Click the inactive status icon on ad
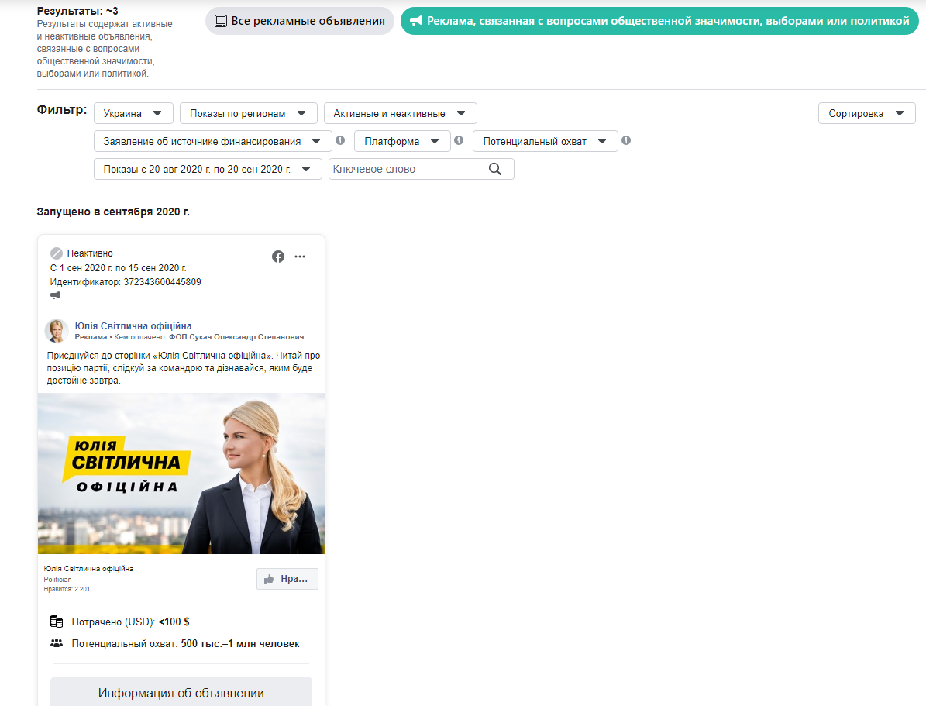 pyautogui.click(x=57, y=253)
